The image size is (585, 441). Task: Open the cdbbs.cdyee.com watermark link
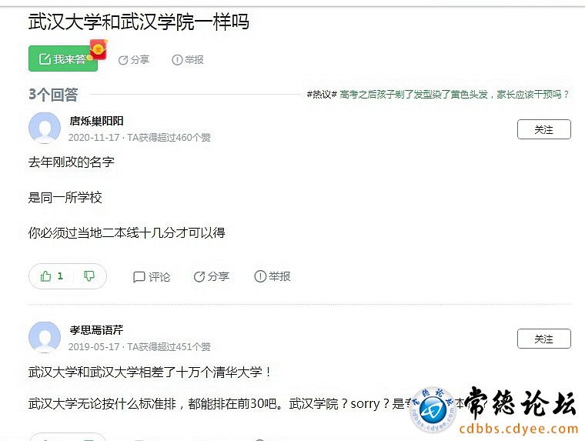[519, 429]
